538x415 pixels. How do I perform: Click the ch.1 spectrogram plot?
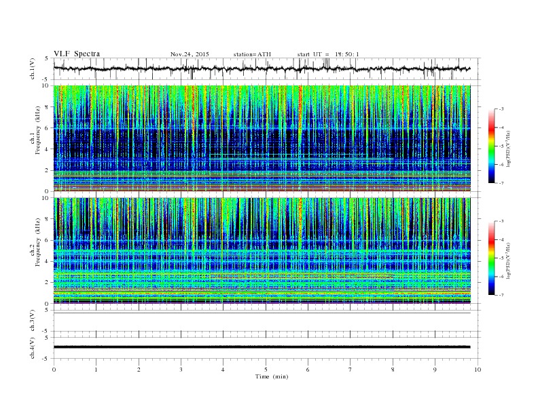(262, 138)
